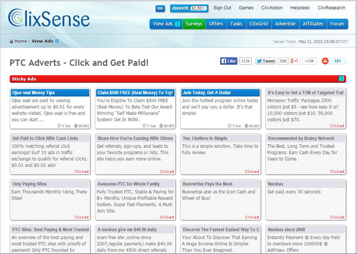Select Sign Out from the top menu
Screen dimensions: 357x254
[222, 7]
